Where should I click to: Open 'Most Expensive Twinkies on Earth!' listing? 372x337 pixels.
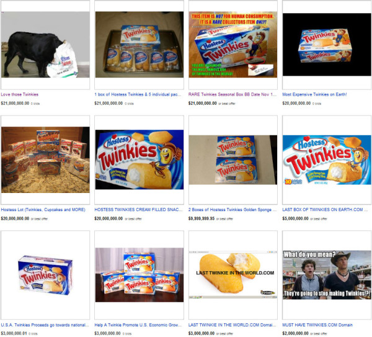314,94
